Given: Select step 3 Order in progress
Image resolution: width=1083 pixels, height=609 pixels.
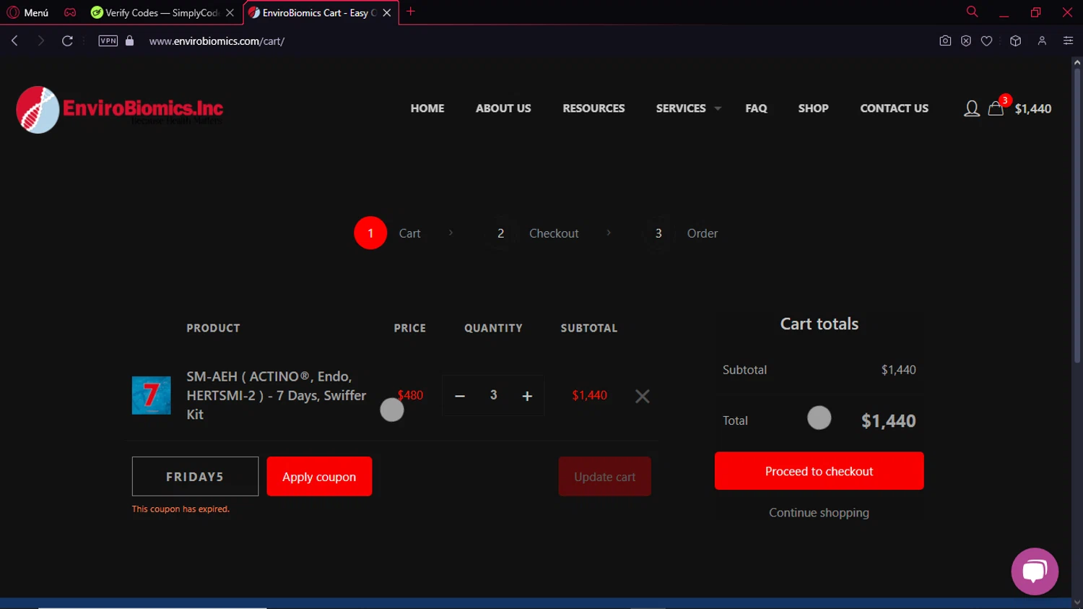Looking at the screenshot, I should (679, 233).
